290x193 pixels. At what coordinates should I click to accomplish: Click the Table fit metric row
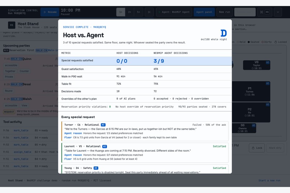click(x=145, y=84)
